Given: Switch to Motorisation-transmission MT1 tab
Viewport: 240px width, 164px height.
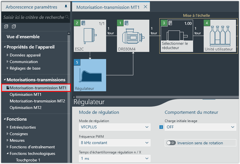Looking at the screenshot, I should [108, 7].
